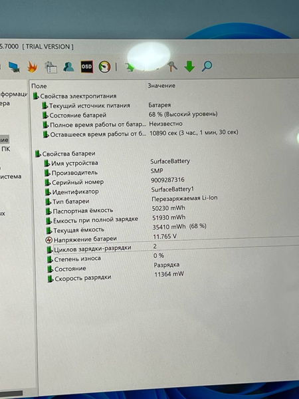This screenshot has width=299, height=399.
Task: Click the blue monitor icon in toolbar
Action: [14, 67]
